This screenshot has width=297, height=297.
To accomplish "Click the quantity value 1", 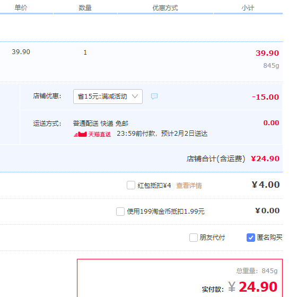I will coord(85,53).
